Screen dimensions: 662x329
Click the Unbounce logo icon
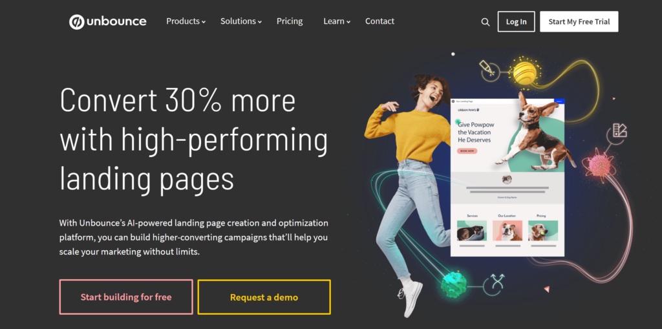pyautogui.click(x=77, y=21)
